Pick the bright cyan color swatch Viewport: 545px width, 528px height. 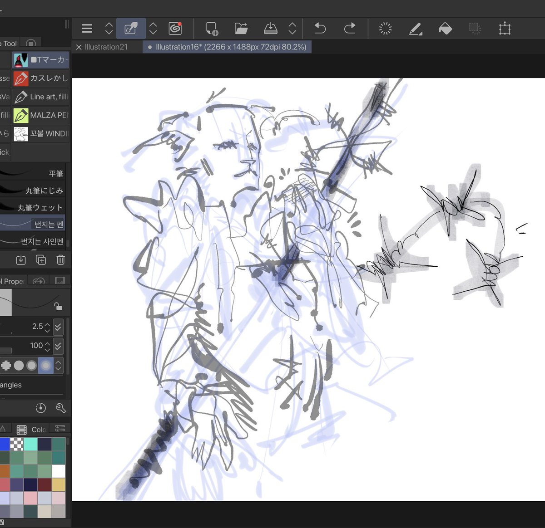tap(30, 444)
